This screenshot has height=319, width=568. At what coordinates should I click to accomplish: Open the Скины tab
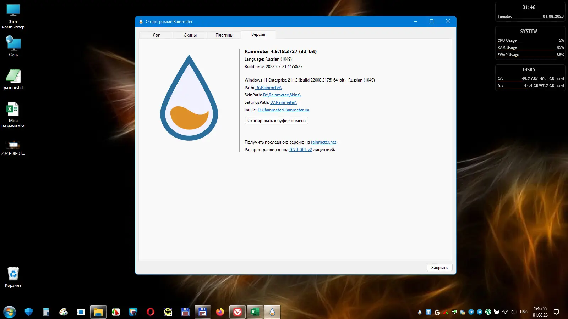(190, 35)
